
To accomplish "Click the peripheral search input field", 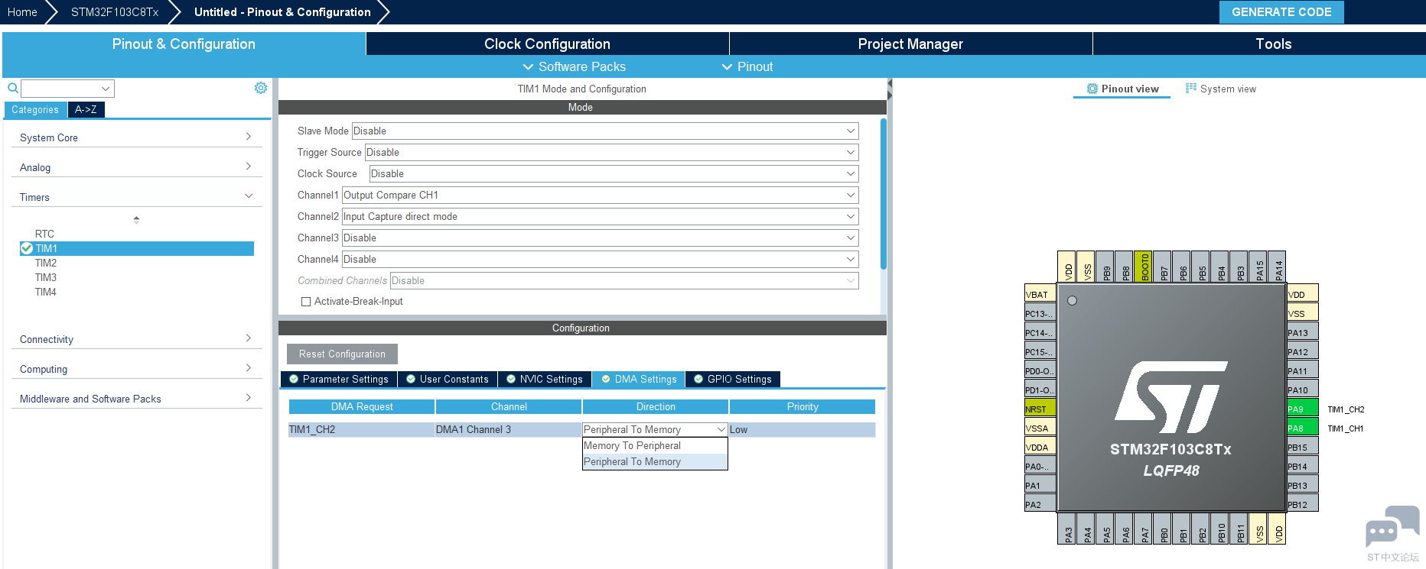I will 67,88.
